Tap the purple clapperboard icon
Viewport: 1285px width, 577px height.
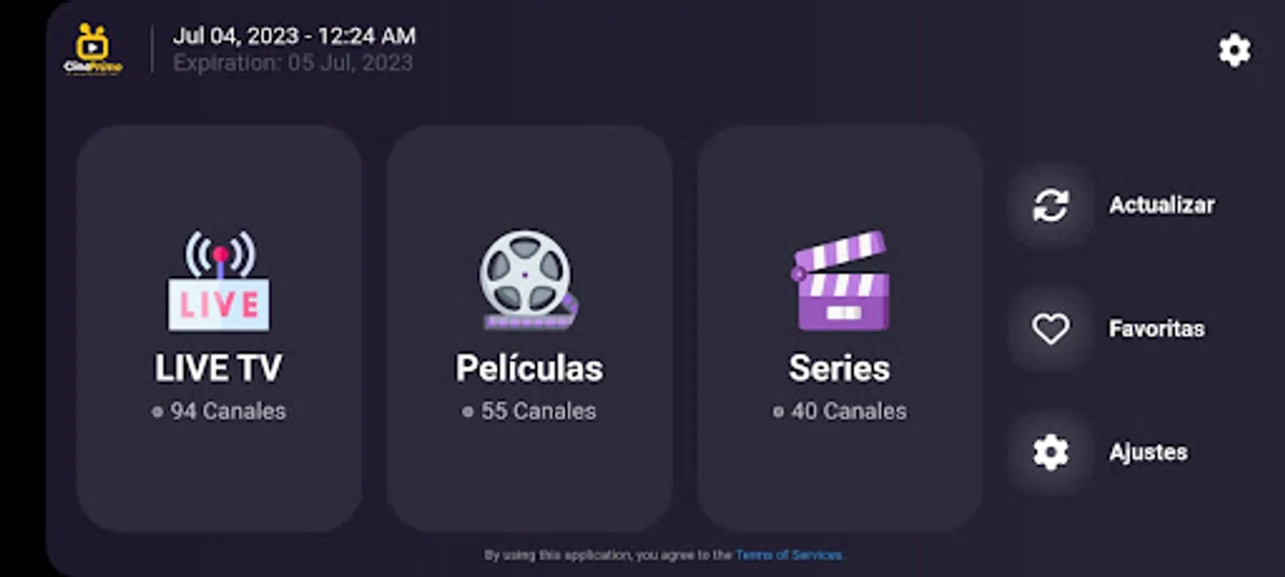[840, 281]
